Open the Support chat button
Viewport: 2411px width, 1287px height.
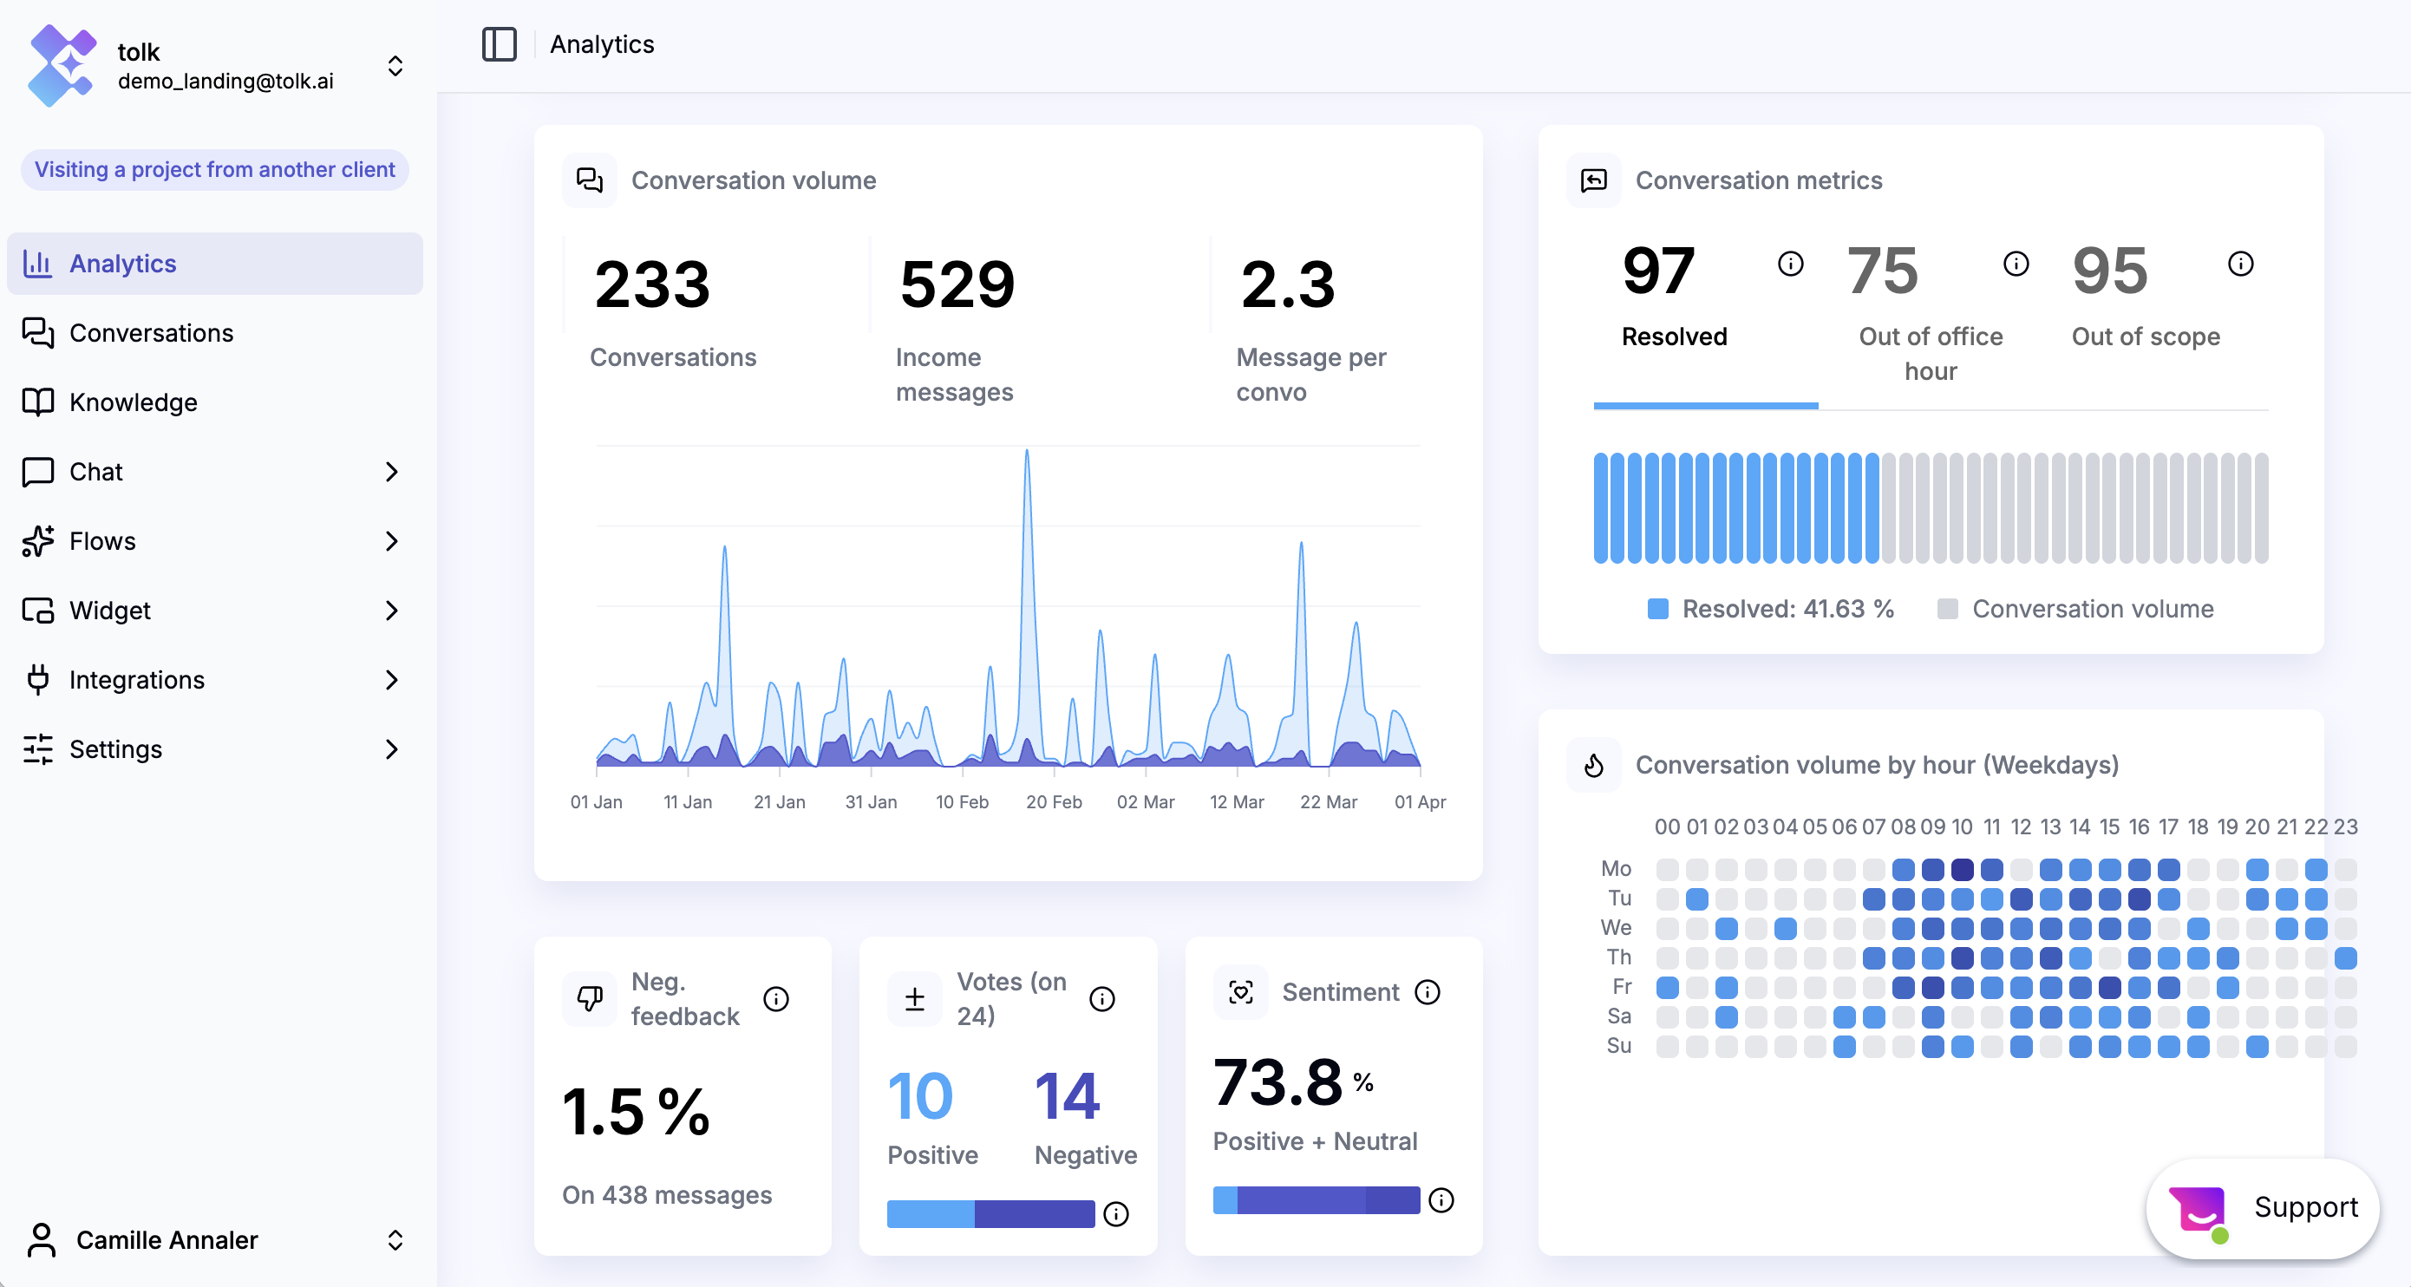pos(2262,1207)
